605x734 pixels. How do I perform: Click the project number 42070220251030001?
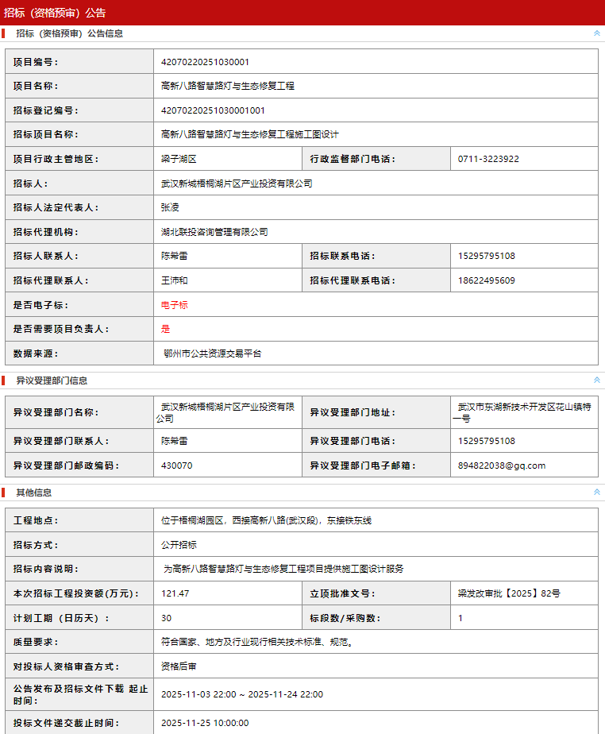205,62
